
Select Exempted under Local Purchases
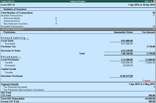pos(78,66)
